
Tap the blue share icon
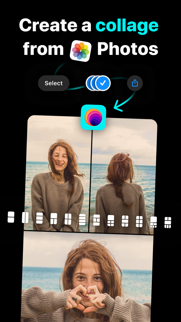point(135,83)
